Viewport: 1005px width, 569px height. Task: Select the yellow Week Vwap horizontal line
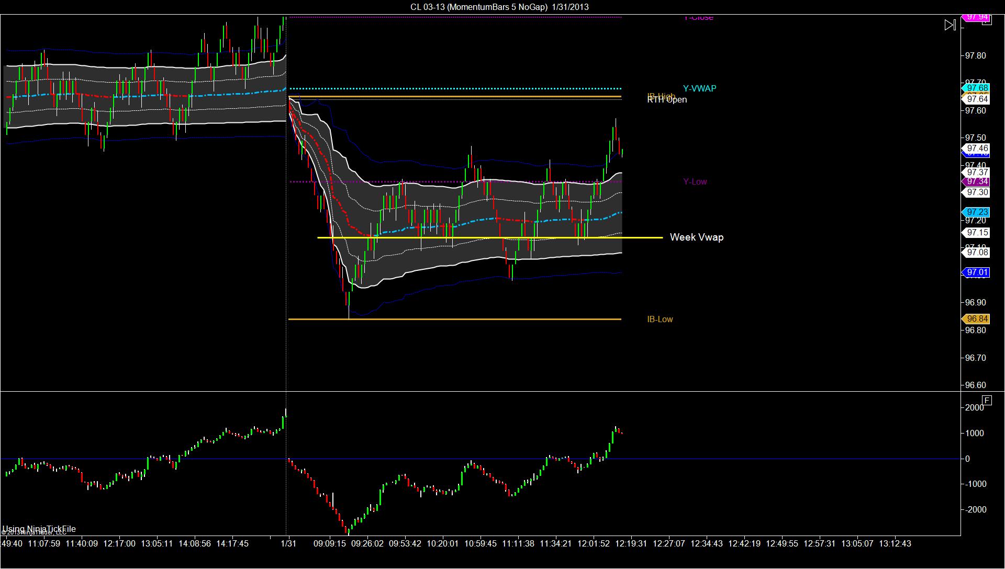pyautogui.click(x=490, y=238)
